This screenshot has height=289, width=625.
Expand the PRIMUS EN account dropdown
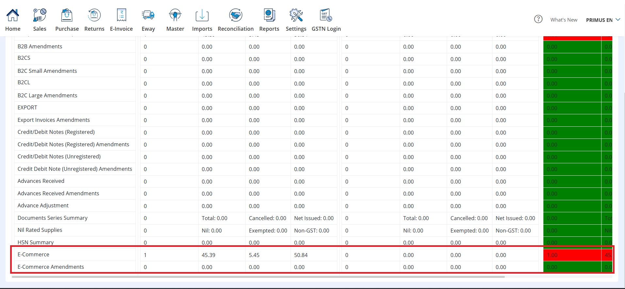[603, 20]
